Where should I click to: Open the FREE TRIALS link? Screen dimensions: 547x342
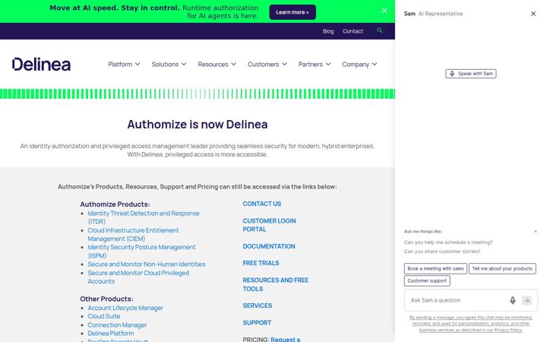(261, 263)
